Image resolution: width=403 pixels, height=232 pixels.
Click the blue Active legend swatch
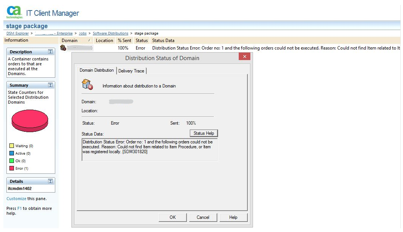pos(12,153)
